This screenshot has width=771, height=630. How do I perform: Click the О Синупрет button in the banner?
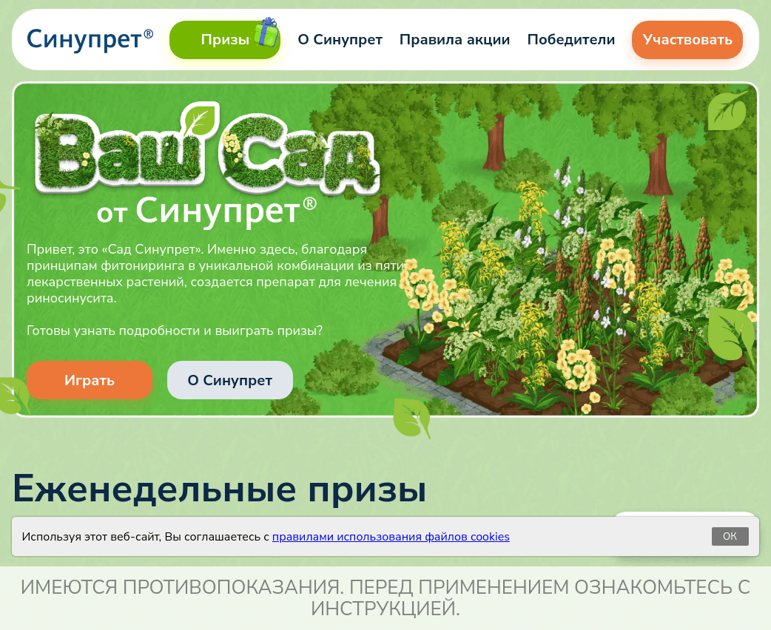coord(229,379)
